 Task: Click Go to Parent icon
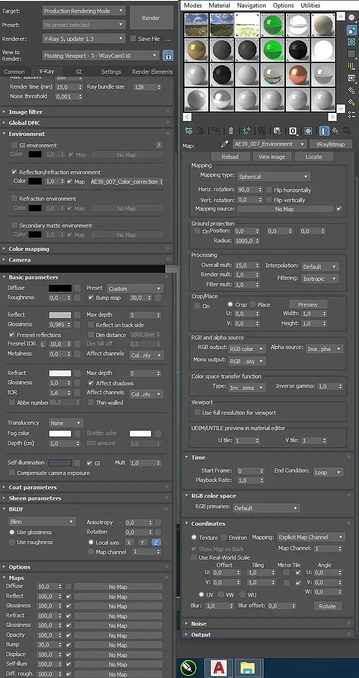click(x=336, y=131)
